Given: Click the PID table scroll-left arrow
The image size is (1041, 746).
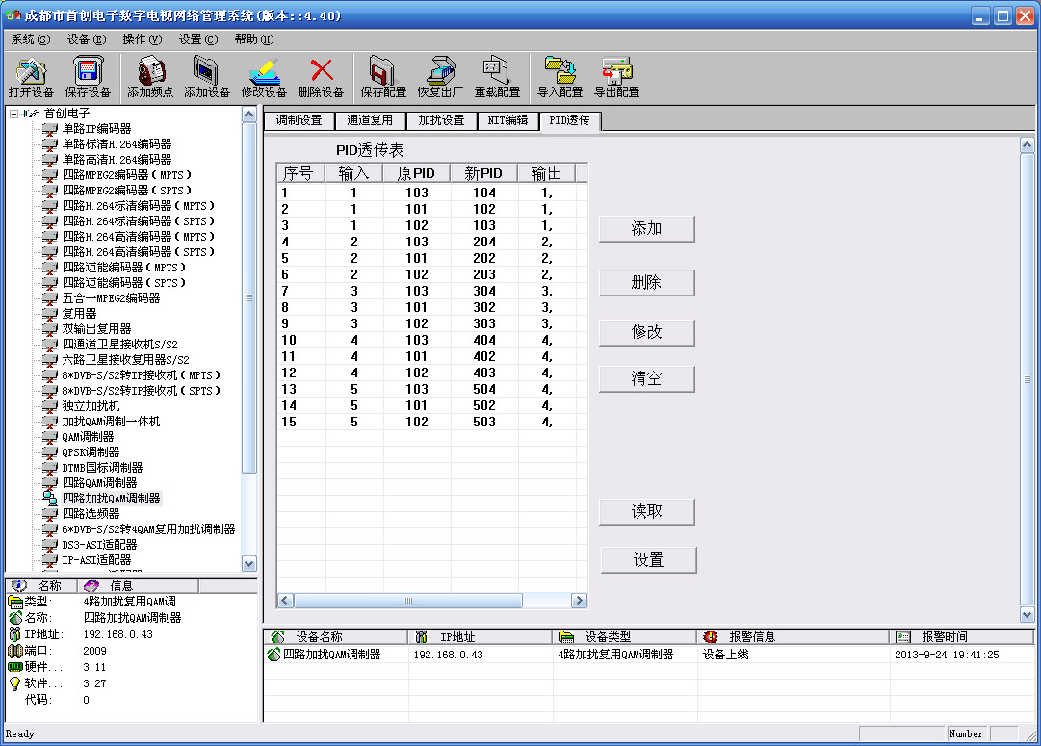Looking at the screenshot, I should (285, 601).
